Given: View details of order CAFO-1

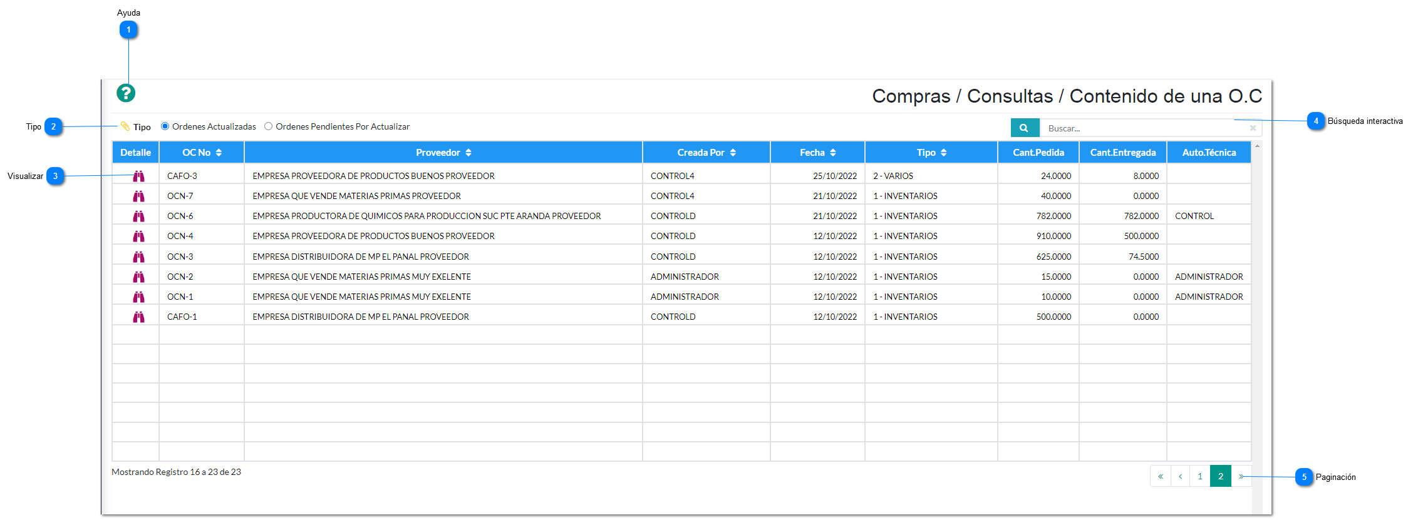Looking at the screenshot, I should tap(138, 317).
